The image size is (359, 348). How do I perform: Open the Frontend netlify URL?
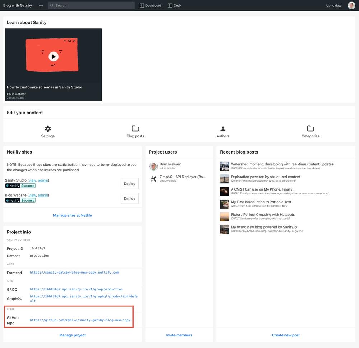pos(74,273)
